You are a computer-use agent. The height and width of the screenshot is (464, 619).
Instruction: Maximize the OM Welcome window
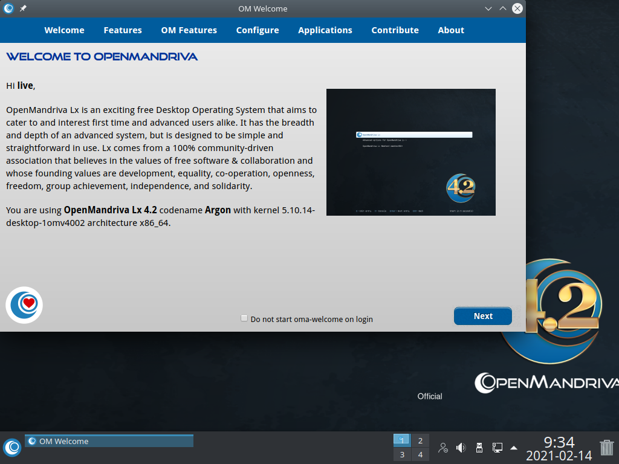click(502, 8)
